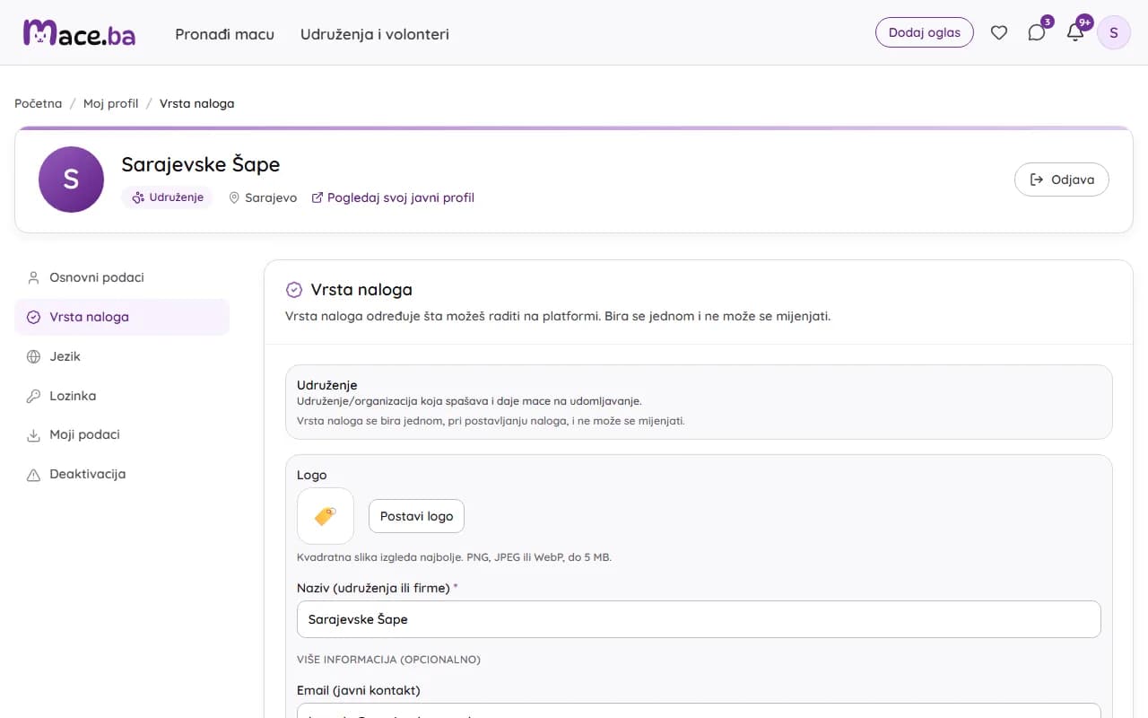1148x718 pixels.
Task: Open Moji podaci section
Action: pyautogui.click(x=122, y=434)
